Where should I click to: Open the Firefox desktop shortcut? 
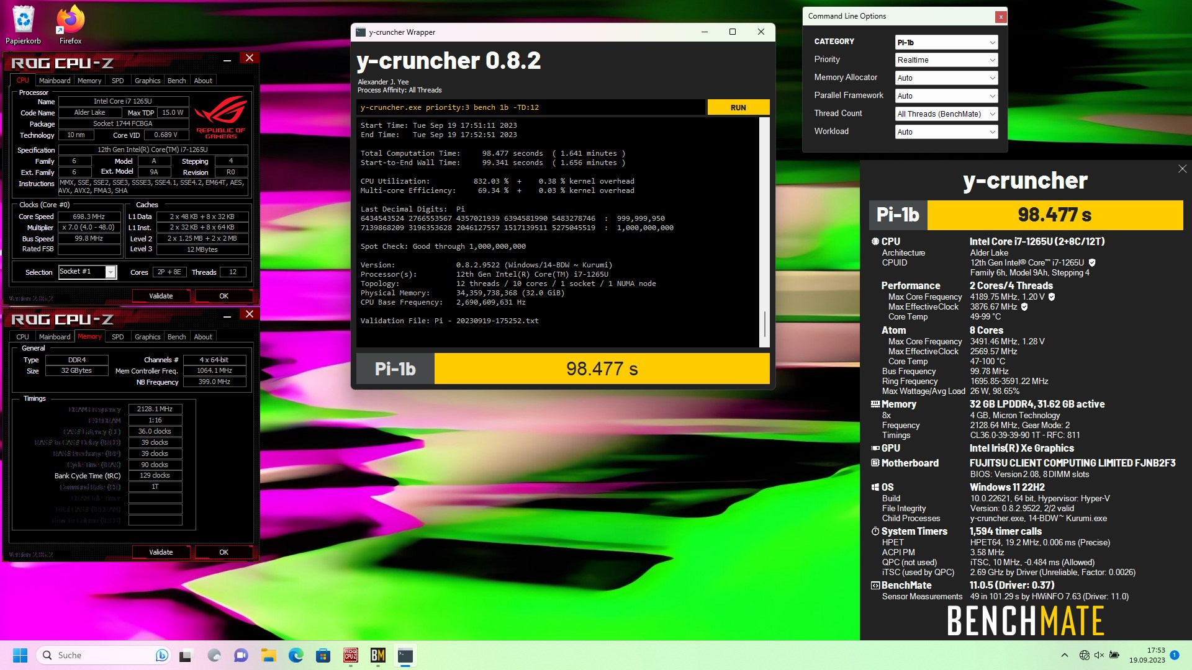point(70,25)
